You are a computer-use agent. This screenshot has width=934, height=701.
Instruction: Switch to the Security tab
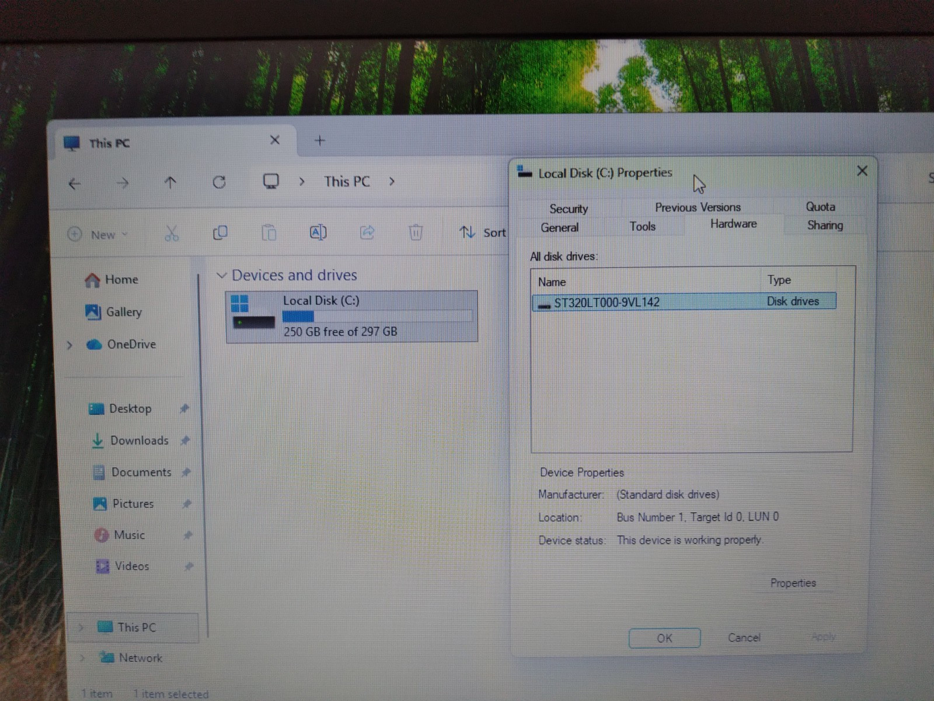point(569,209)
